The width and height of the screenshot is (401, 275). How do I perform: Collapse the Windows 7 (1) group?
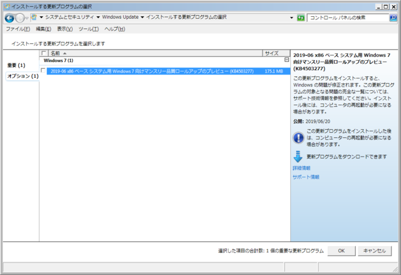click(287, 60)
